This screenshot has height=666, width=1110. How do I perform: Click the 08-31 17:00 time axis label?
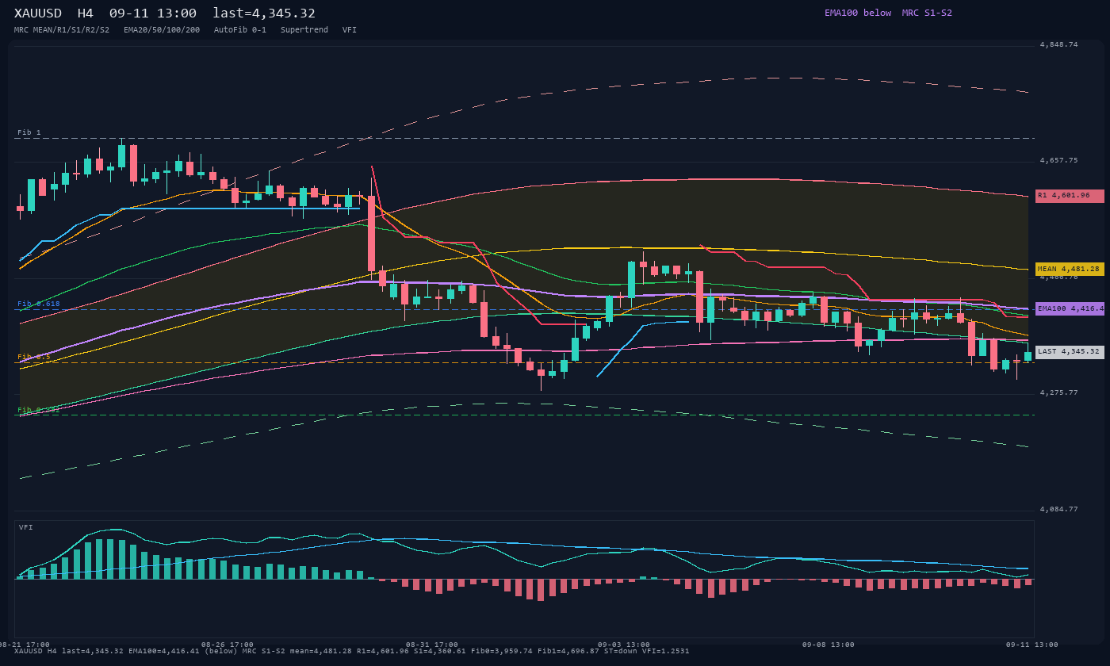point(432,645)
